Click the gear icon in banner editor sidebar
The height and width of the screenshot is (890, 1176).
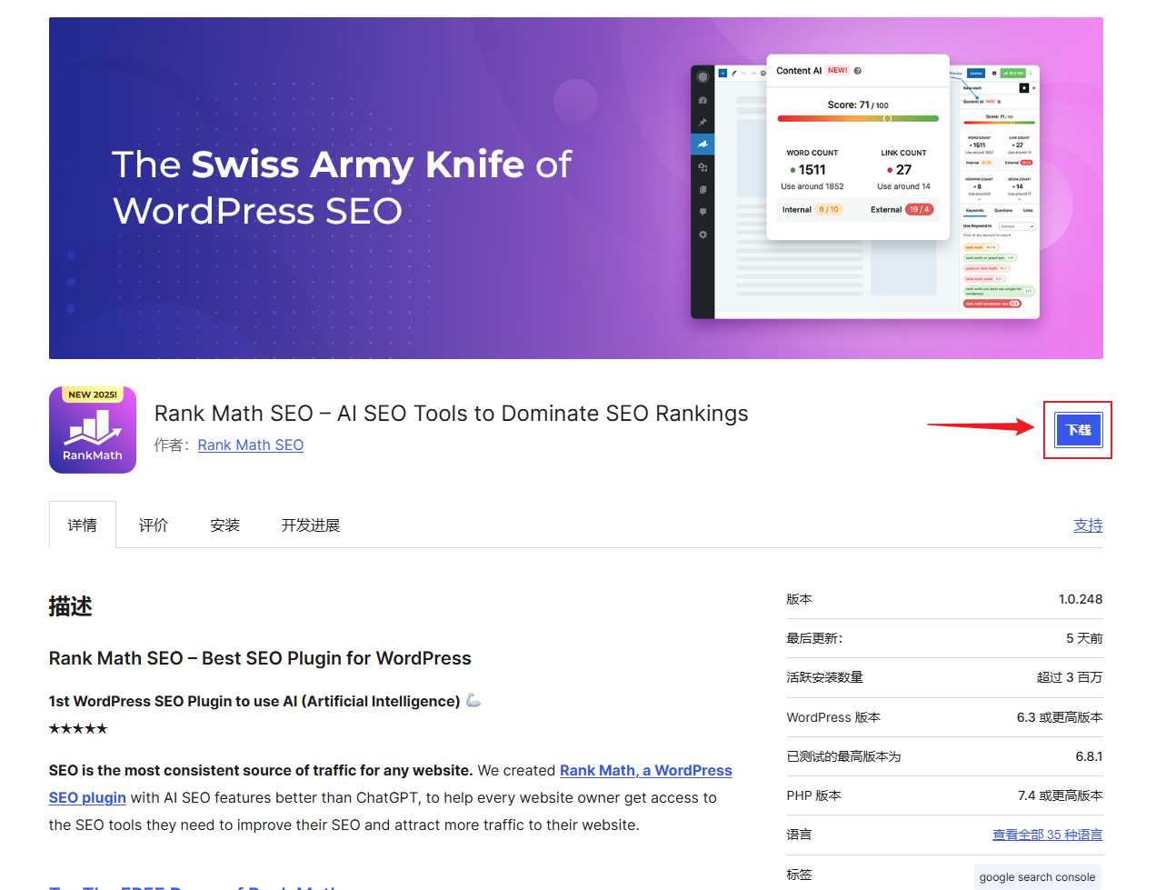[x=703, y=235]
